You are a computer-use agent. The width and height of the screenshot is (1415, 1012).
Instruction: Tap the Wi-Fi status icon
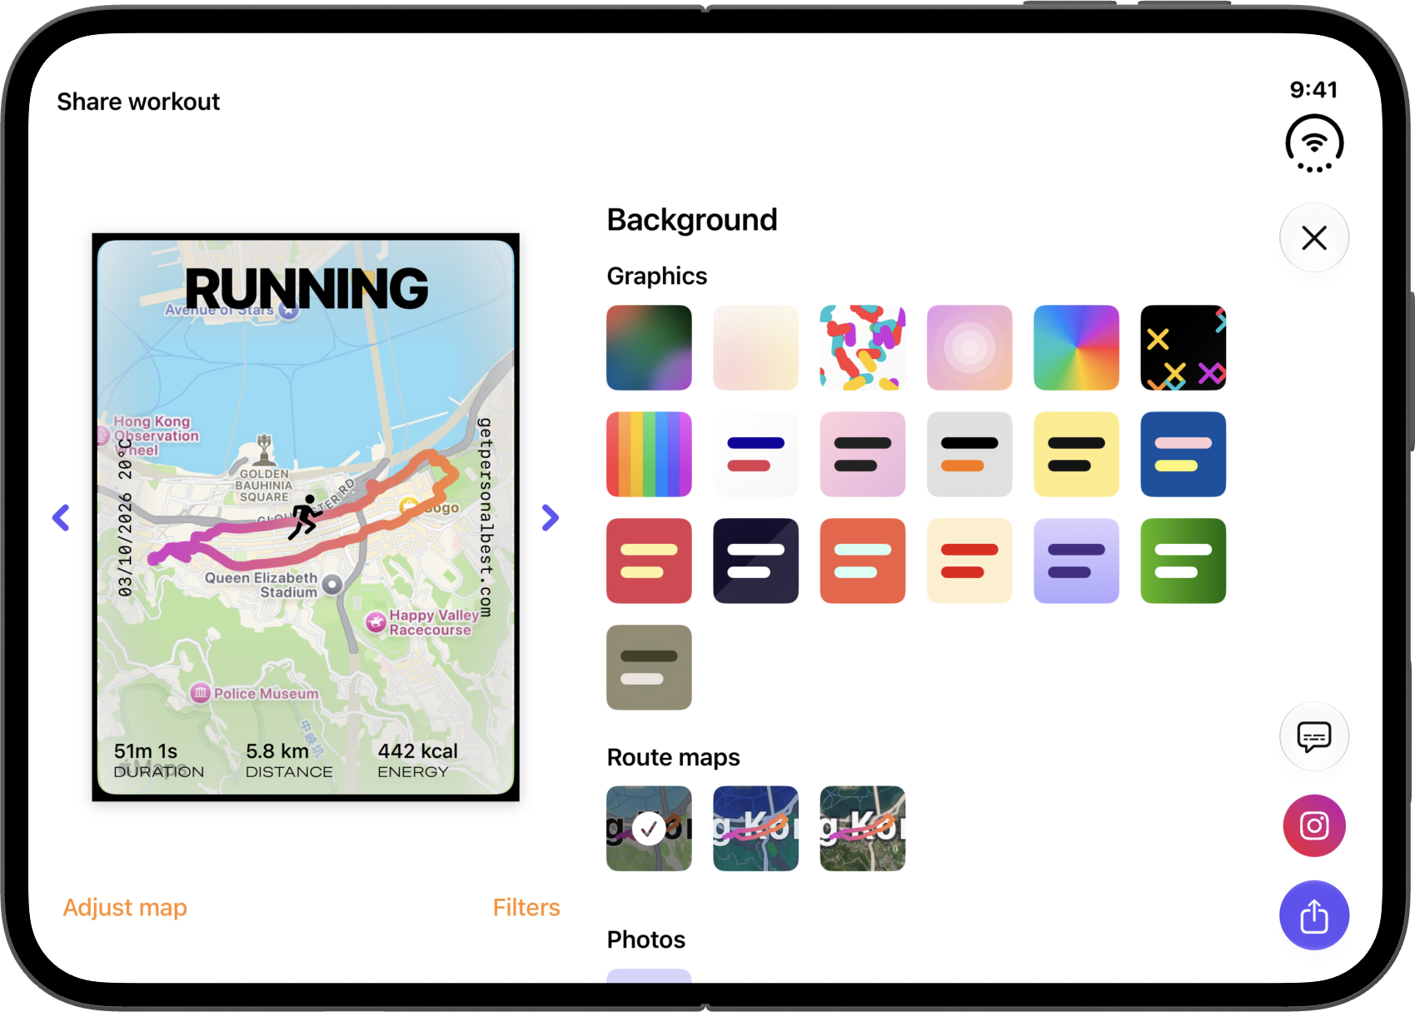1314,143
